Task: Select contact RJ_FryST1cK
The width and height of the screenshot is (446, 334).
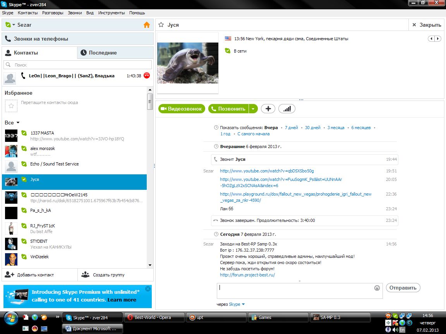Action: coord(74,228)
